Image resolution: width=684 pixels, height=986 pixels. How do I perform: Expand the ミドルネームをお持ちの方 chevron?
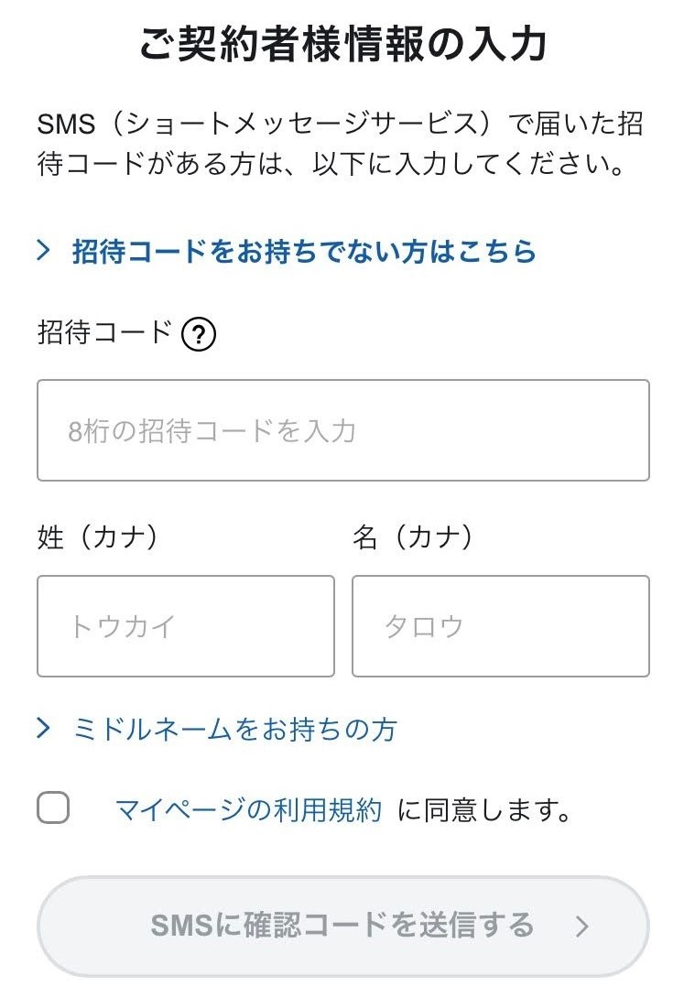(44, 729)
